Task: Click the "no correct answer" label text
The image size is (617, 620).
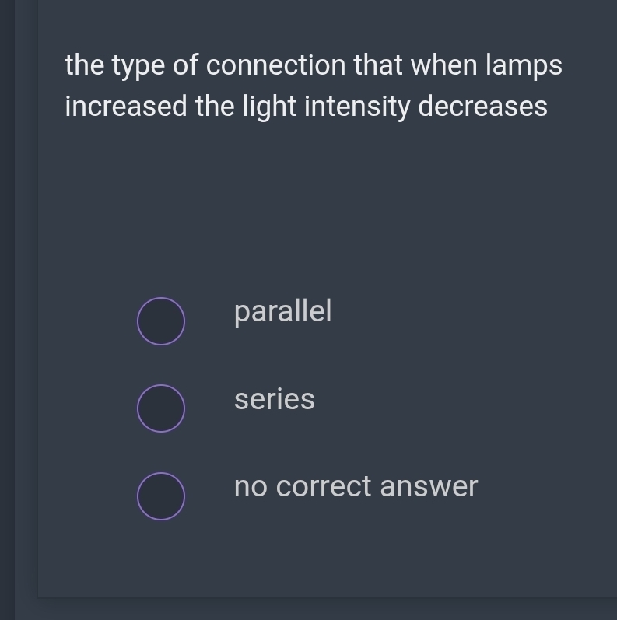Action: 356,486
